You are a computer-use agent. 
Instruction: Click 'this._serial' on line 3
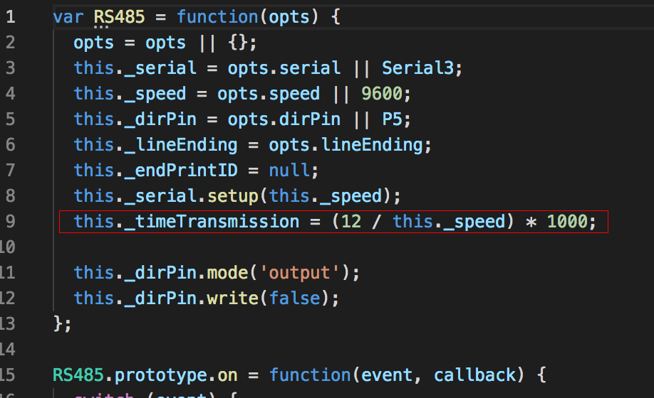135,68
